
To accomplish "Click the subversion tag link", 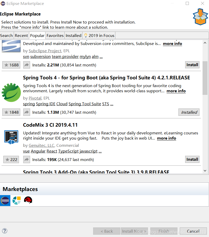I will click(x=41, y=57).
